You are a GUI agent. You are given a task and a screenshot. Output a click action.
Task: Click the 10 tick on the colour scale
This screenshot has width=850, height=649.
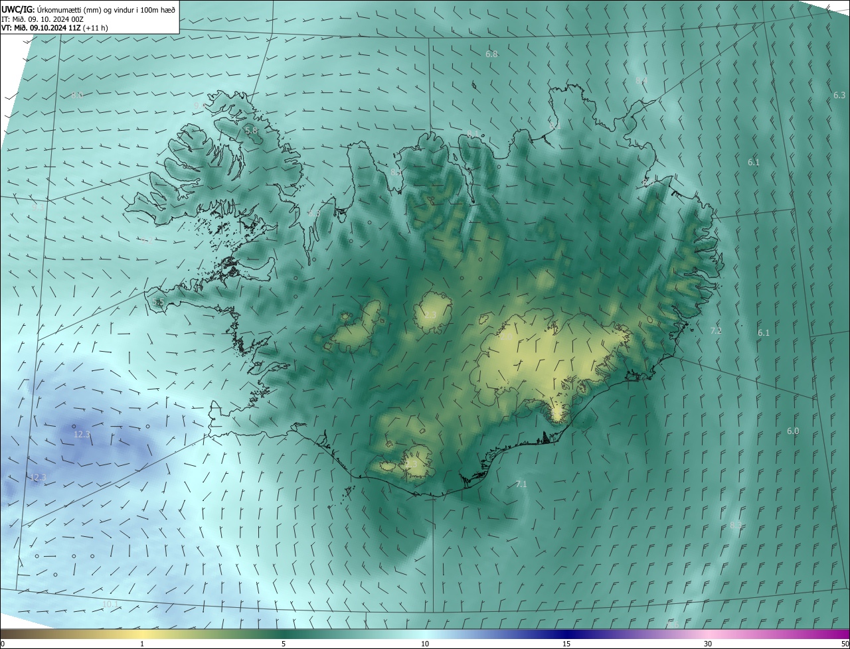(425, 644)
